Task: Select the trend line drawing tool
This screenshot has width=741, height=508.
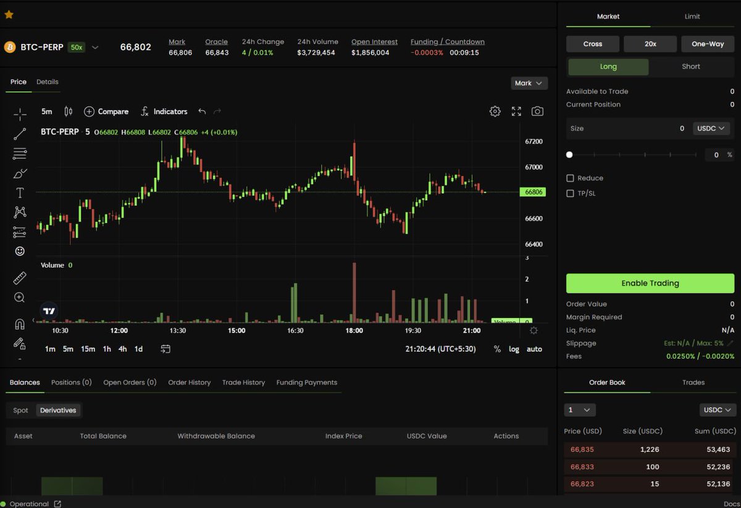Action: [19, 133]
